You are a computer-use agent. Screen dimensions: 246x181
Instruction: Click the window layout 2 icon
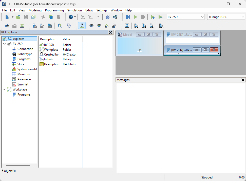[x=144, y=26]
